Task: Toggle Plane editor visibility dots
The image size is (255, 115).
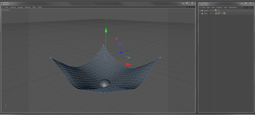Action: [x=213, y=13]
